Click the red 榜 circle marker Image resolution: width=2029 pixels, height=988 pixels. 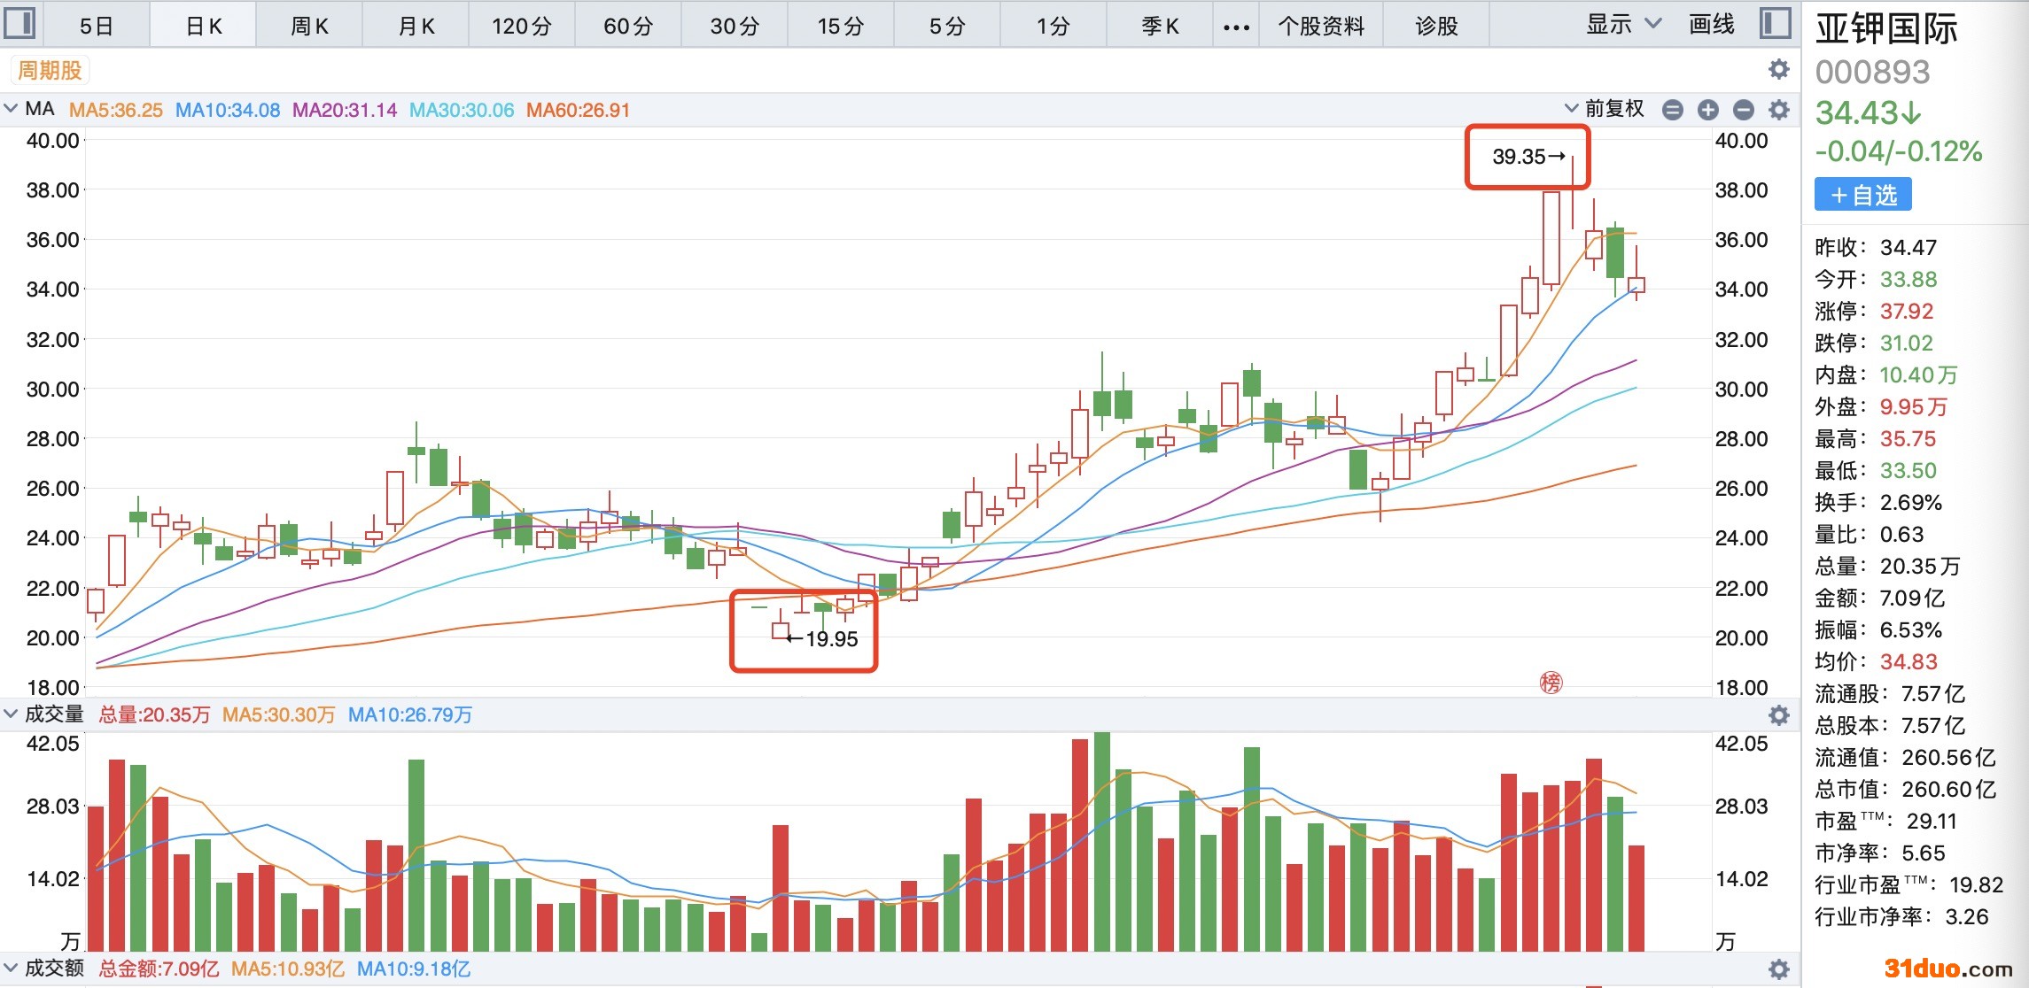1551,683
